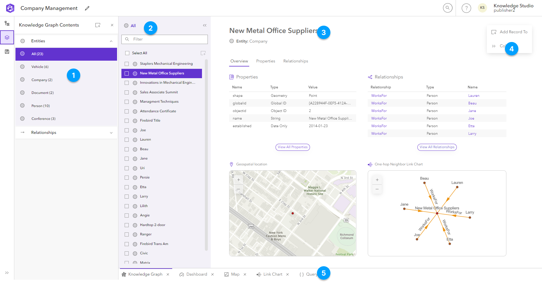Open the Larry relationship link
This screenshot has width=542, height=282.
click(x=472, y=134)
